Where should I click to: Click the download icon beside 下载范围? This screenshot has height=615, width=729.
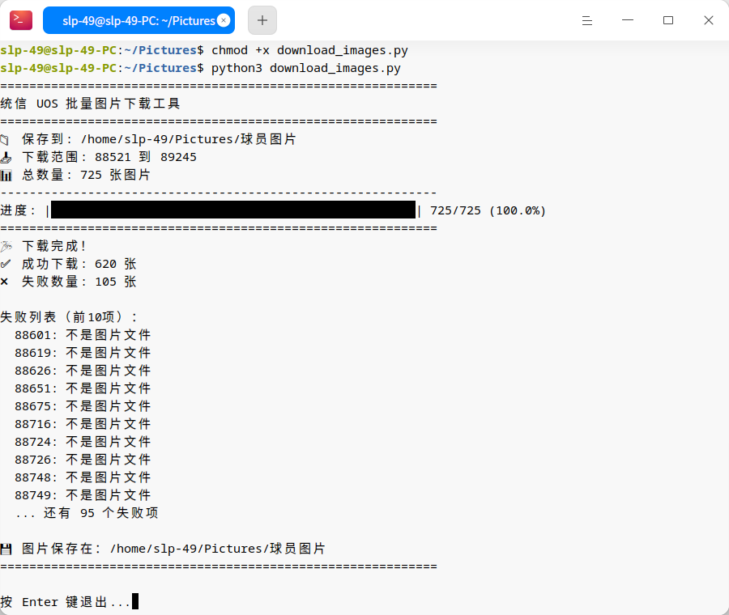pos(6,157)
